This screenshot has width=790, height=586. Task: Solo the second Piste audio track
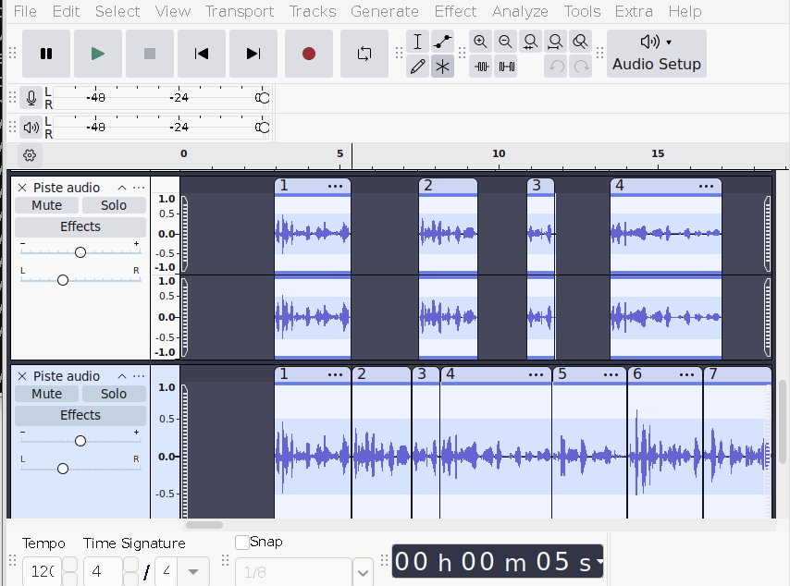[114, 394]
